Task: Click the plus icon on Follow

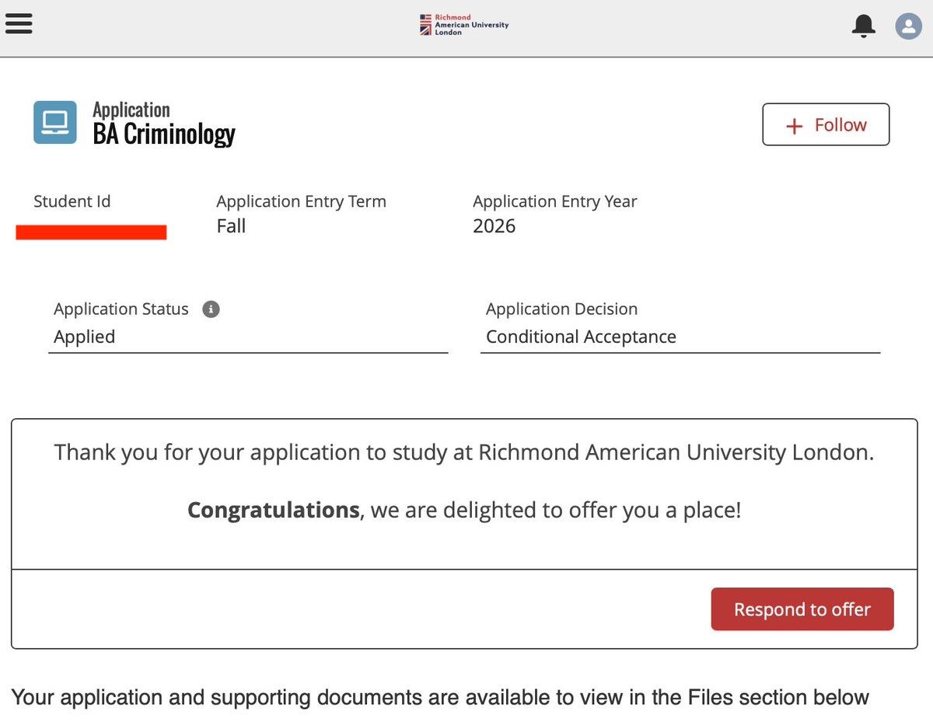Action: click(x=794, y=126)
